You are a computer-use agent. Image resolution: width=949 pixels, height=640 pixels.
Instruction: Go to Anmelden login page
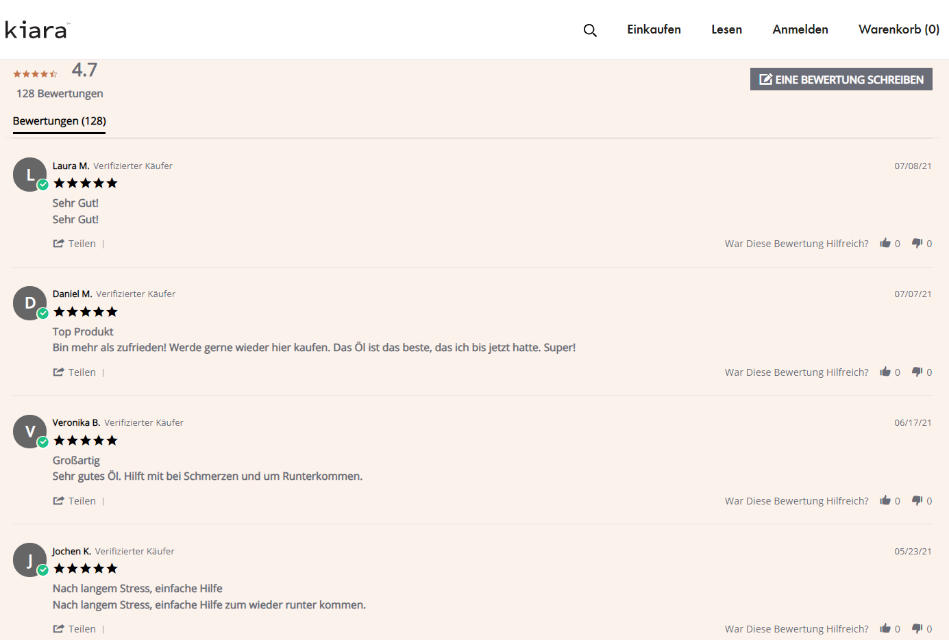point(800,29)
